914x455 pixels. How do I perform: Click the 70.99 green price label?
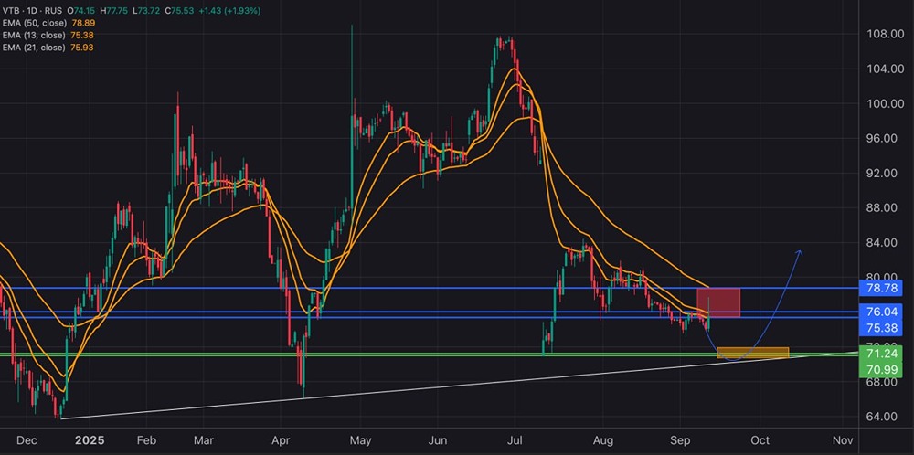click(x=881, y=369)
